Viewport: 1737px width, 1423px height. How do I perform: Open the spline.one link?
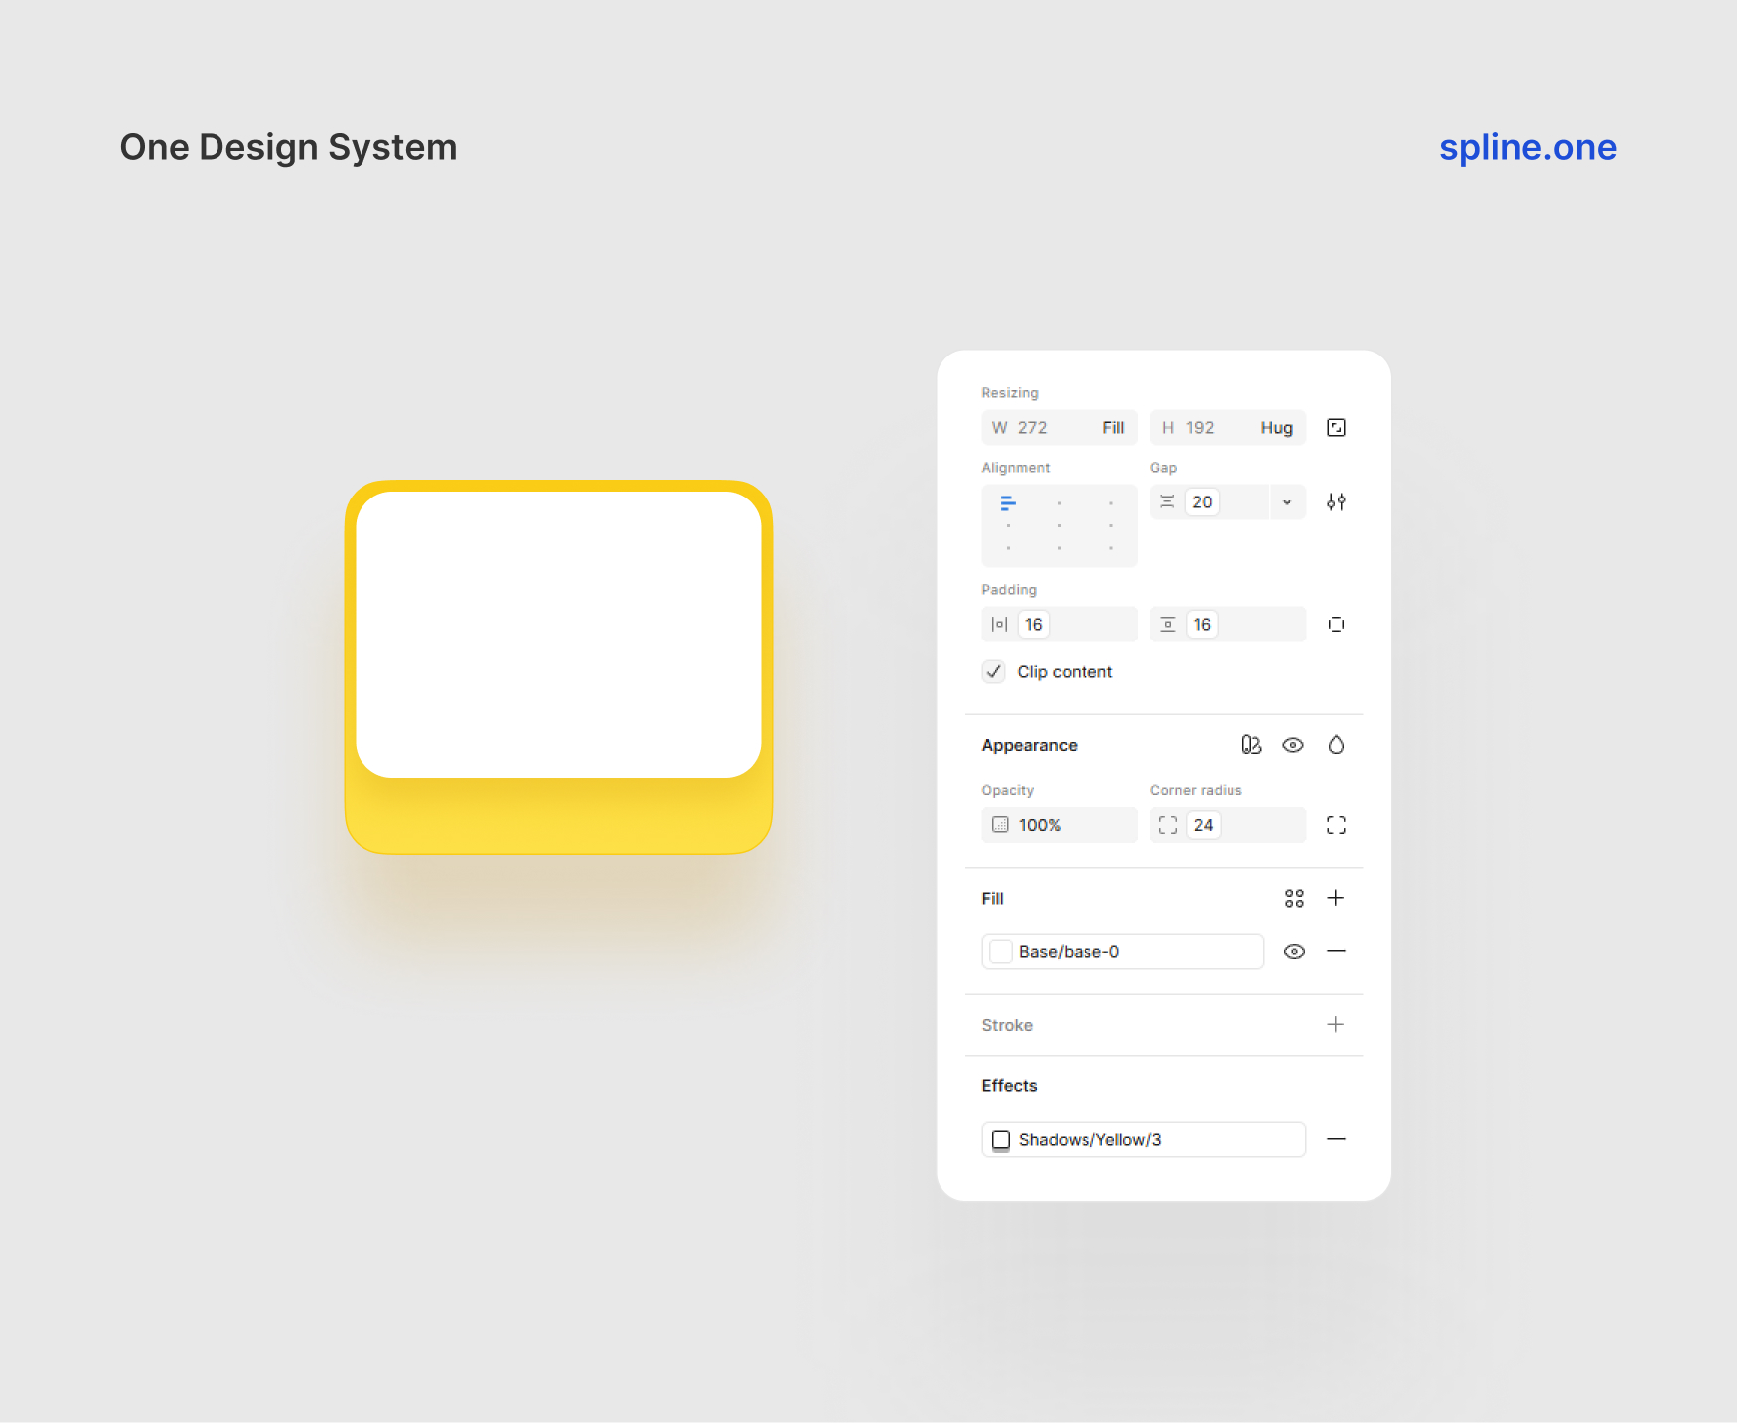(x=1527, y=147)
